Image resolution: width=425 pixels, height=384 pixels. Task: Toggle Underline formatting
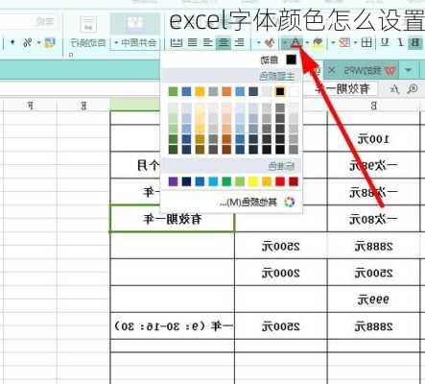(x=385, y=42)
